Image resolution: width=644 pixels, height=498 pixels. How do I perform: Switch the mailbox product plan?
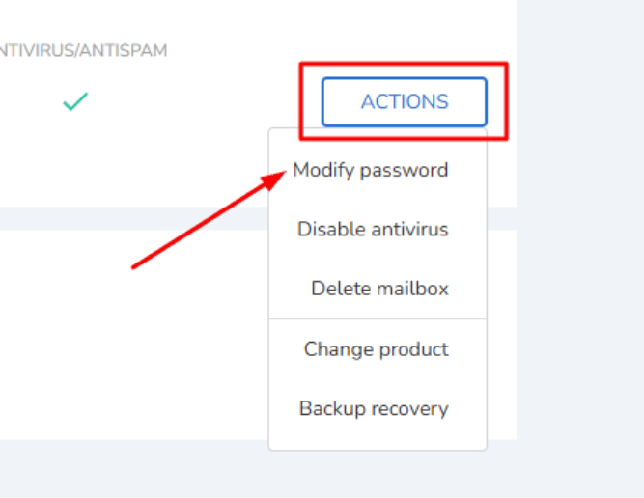[x=377, y=349]
